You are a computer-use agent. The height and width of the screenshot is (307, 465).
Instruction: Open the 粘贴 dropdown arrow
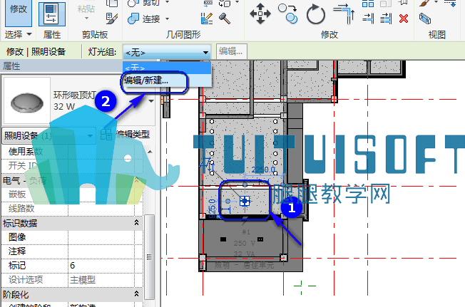coord(86,19)
